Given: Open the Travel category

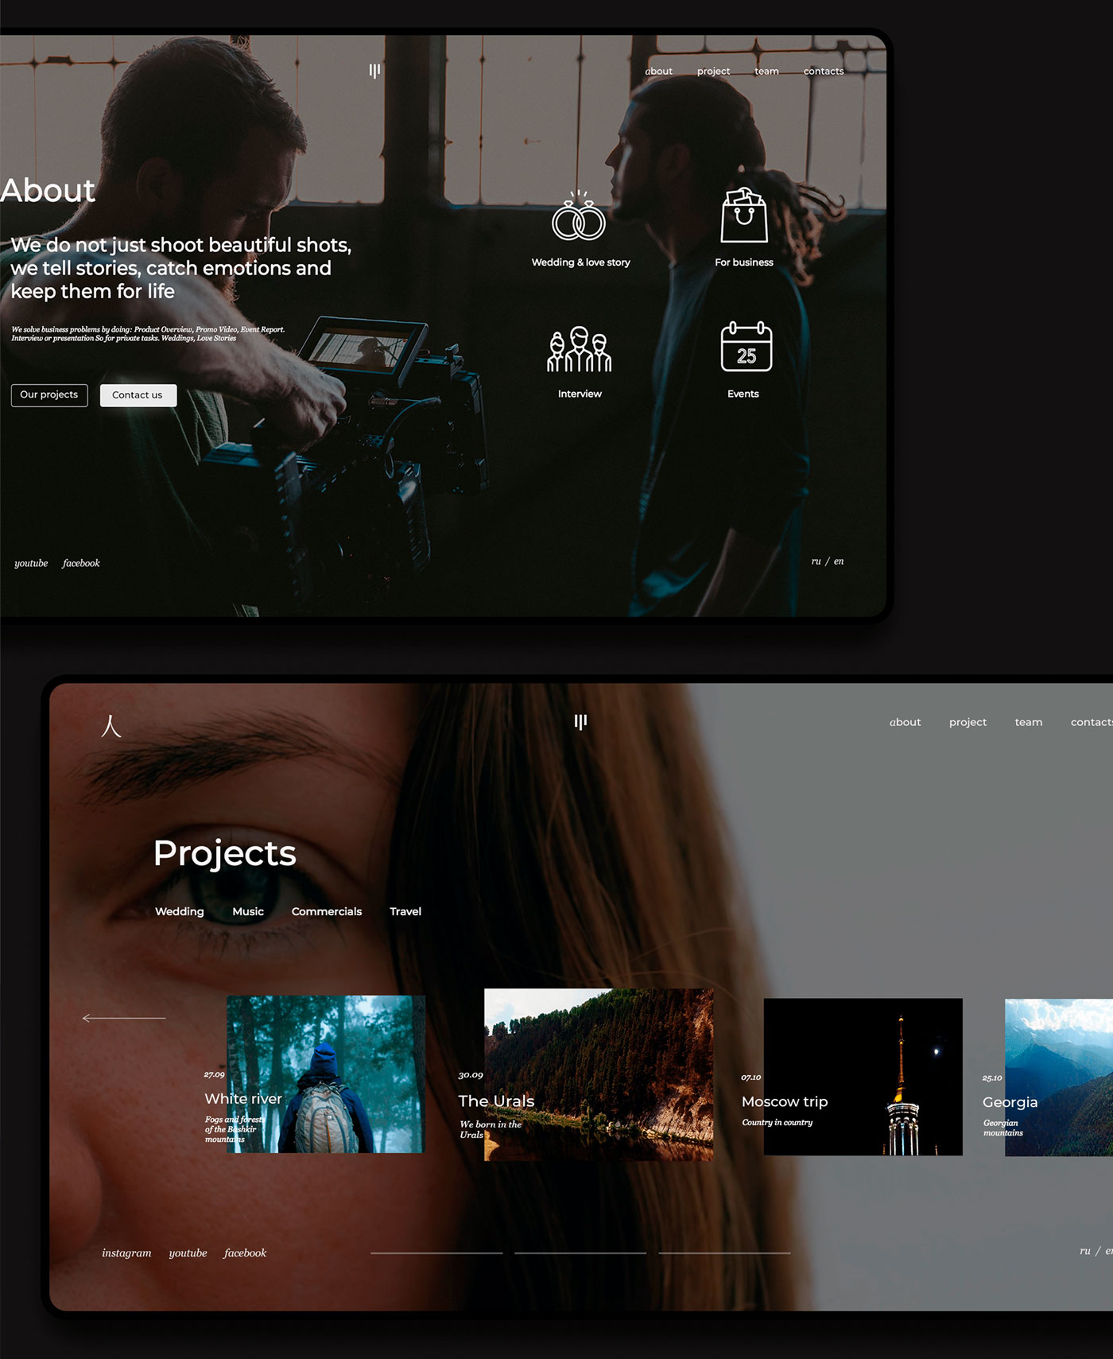Looking at the screenshot, I should (405, 911).
